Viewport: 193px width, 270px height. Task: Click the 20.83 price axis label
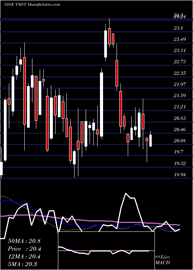(179, 118)
